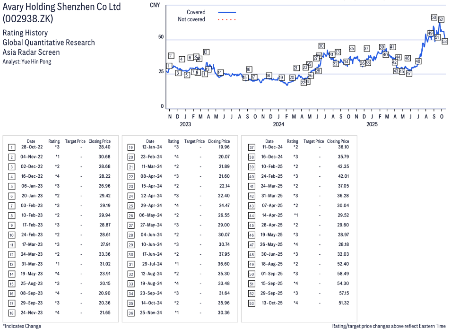Click the red dotted Not covered legend line
This screenshot has width=451, height=329.
point(227,19)
